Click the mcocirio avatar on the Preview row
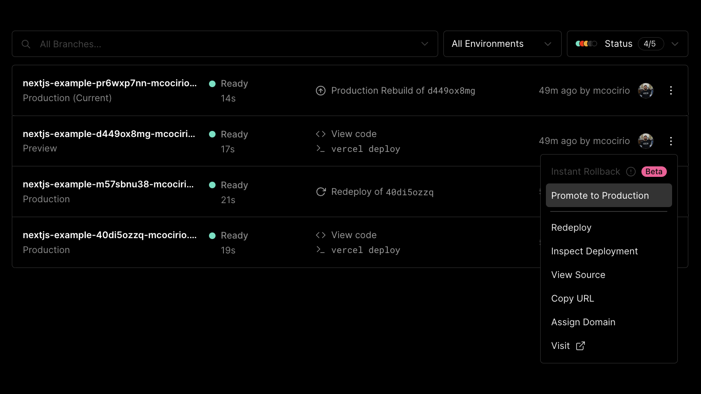This screenshot has height=394, width=701. coord(645,141)
